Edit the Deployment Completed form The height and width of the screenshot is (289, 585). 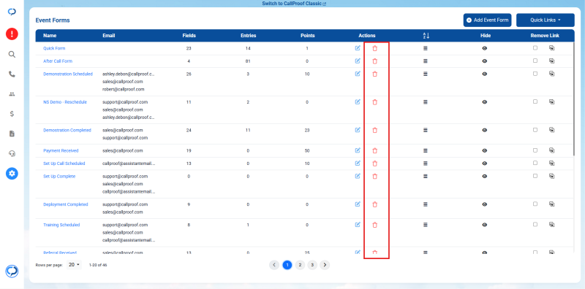point(358,204)
